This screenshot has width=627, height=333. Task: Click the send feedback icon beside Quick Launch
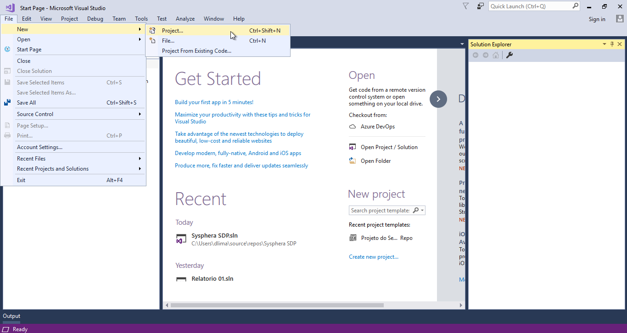480,6
